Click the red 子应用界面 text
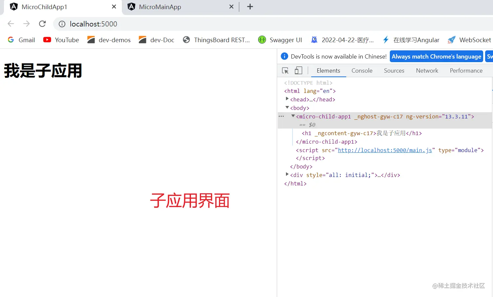The height and width of the screenshot is (297, 493). click(190, 201)
